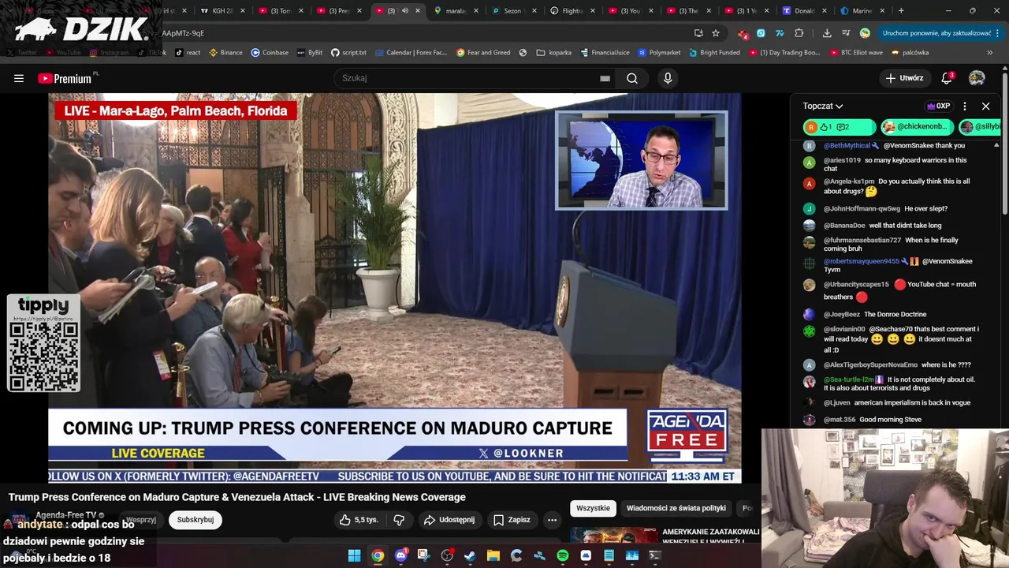1009x568 pixels.
Task: Select the Wszystkie filter chip
Action: pos(593,508)
